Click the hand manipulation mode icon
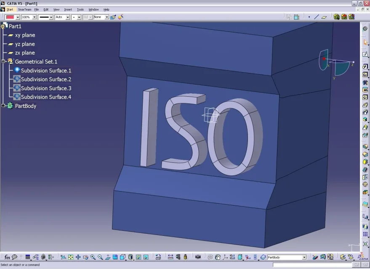Screen dimensions: 370x269 pos(218,257)
